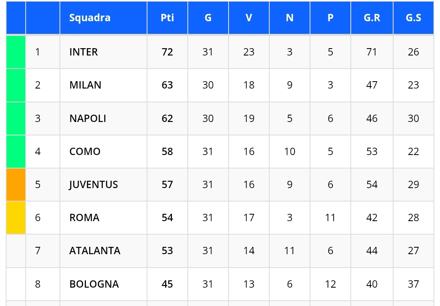This screenshot has height=306, width=440.
Task: Open the INTER team link
Action: 84,52
